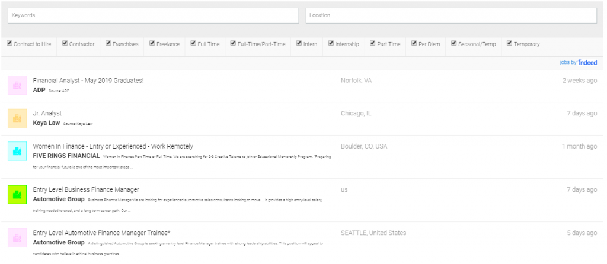Open Entry Level Automotive Finance Manager Trainee listing

[102, 233]
